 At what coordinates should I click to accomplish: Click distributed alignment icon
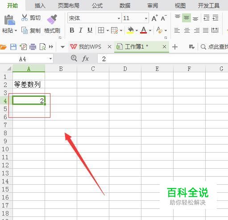215,30
